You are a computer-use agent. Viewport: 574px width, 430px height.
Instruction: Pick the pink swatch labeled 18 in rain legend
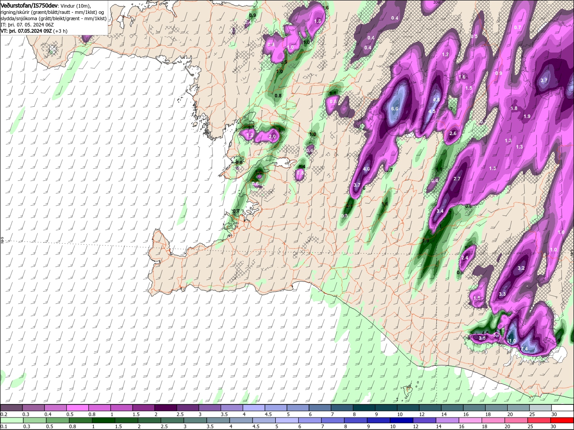[493, 420]
